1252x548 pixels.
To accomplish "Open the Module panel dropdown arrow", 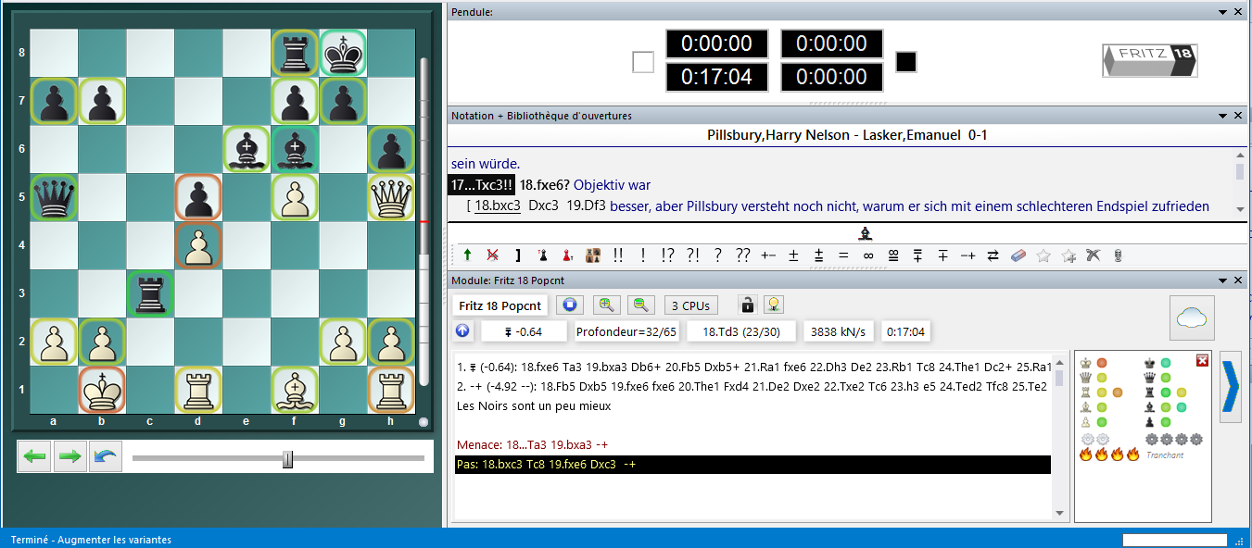I will coord(1222,280).
